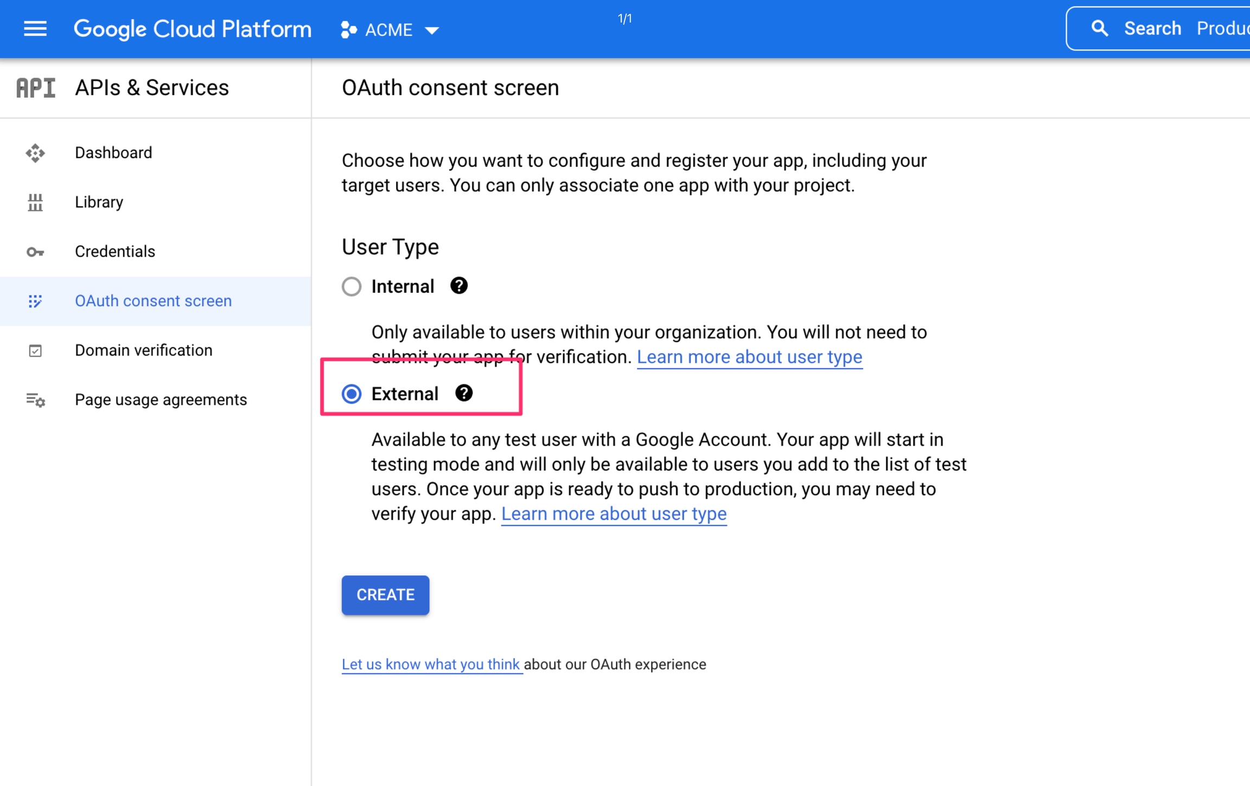This screenshot has height=786, width=1250.
Task: Click the Credentials key icon
Action: pos(35,252)
